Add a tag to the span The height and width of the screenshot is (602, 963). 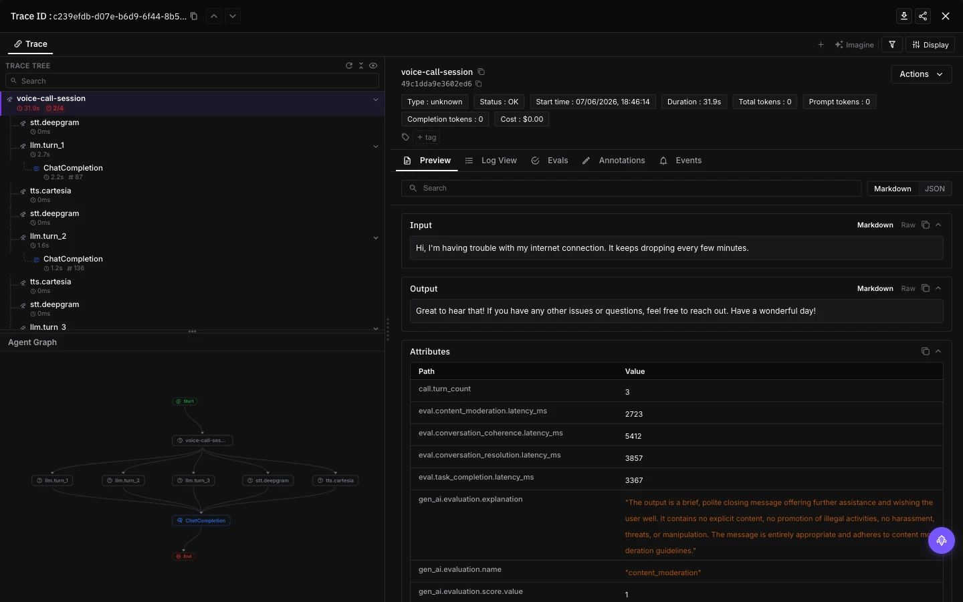[427, 137]
